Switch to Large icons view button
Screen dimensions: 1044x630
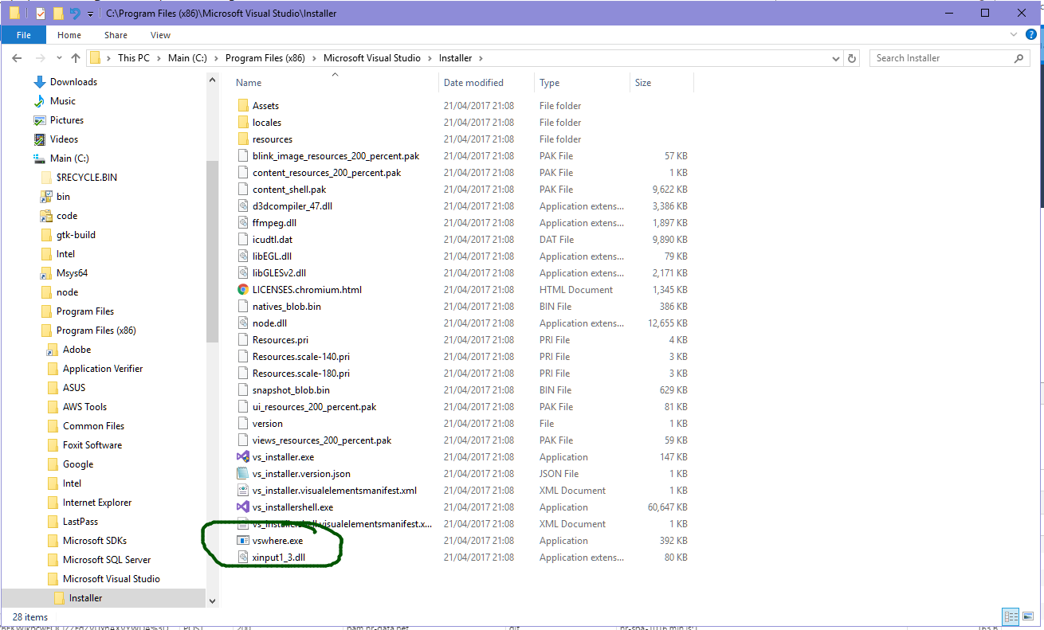[x=1029, y=616]
